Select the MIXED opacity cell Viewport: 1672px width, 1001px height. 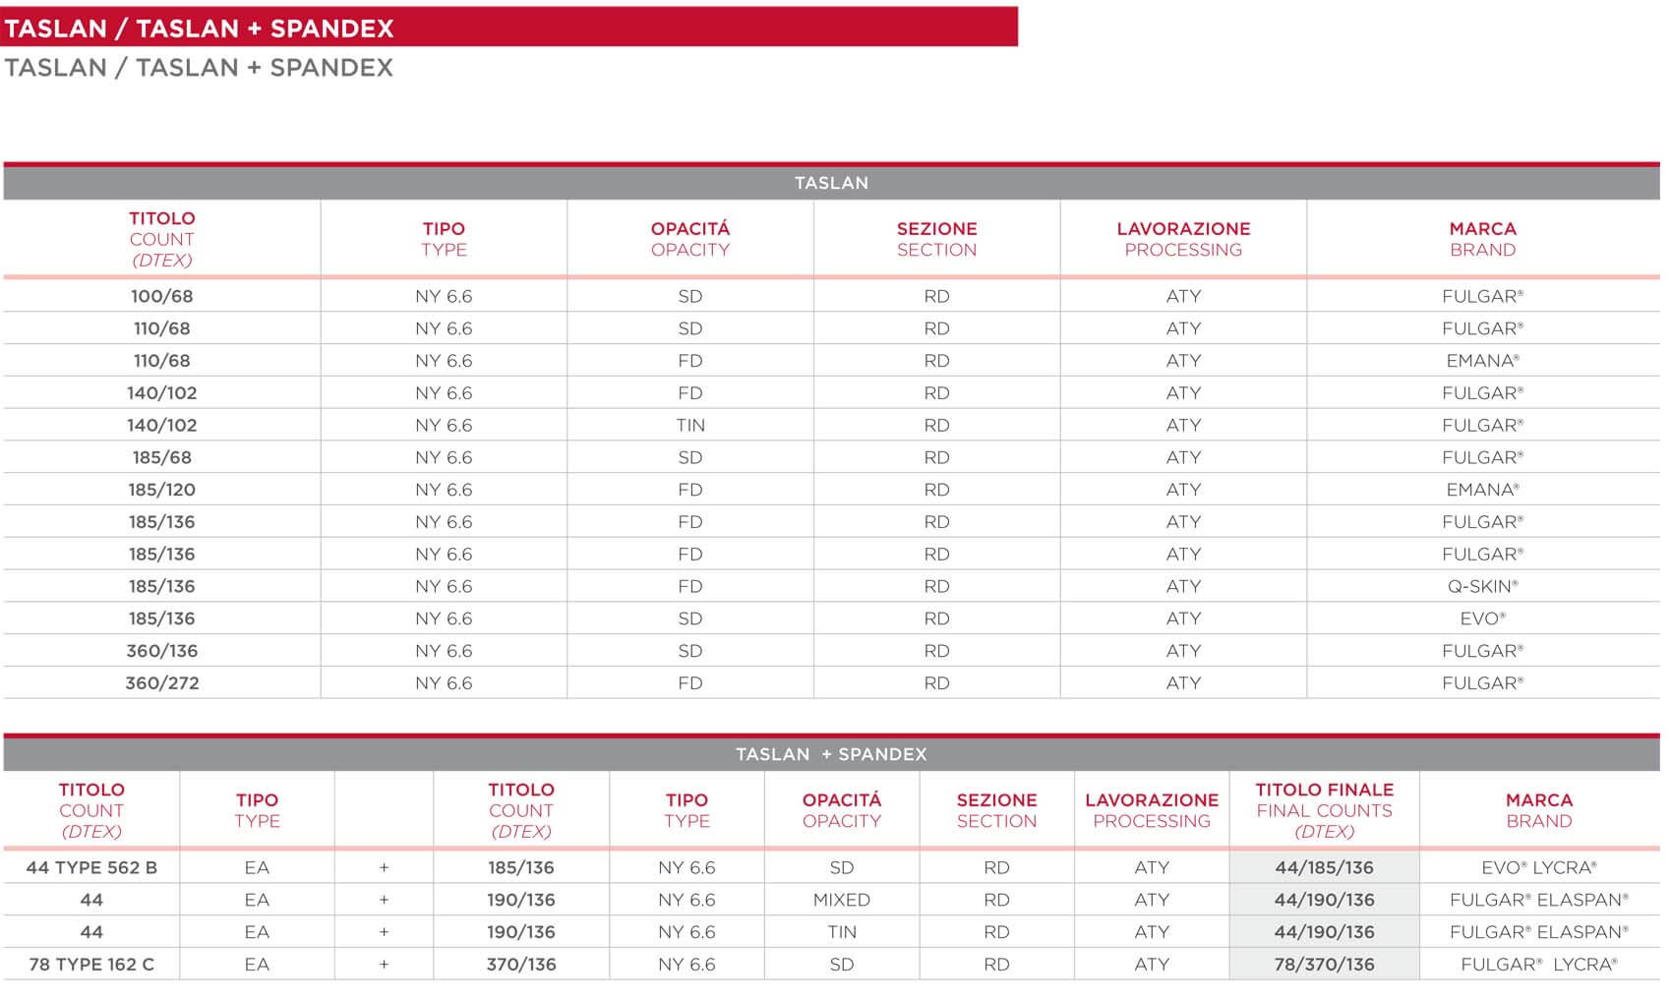click(x=841, y=900)
